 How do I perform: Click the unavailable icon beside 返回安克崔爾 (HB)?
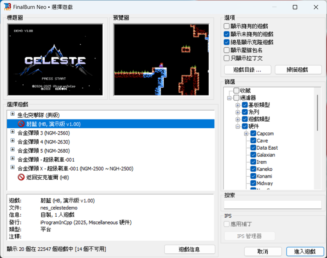(21, 177)
